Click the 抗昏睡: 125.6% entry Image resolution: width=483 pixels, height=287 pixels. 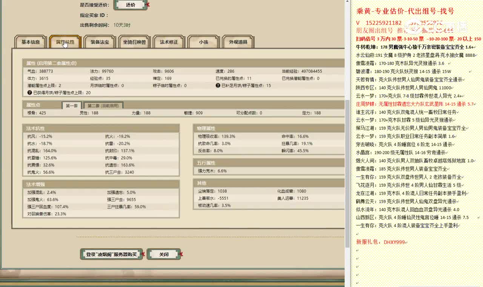42,158
